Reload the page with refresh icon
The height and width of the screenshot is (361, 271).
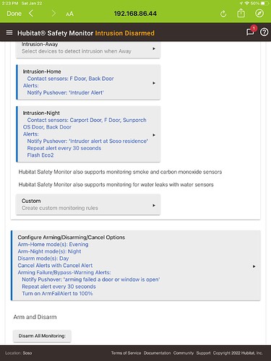tap(223, 14)
